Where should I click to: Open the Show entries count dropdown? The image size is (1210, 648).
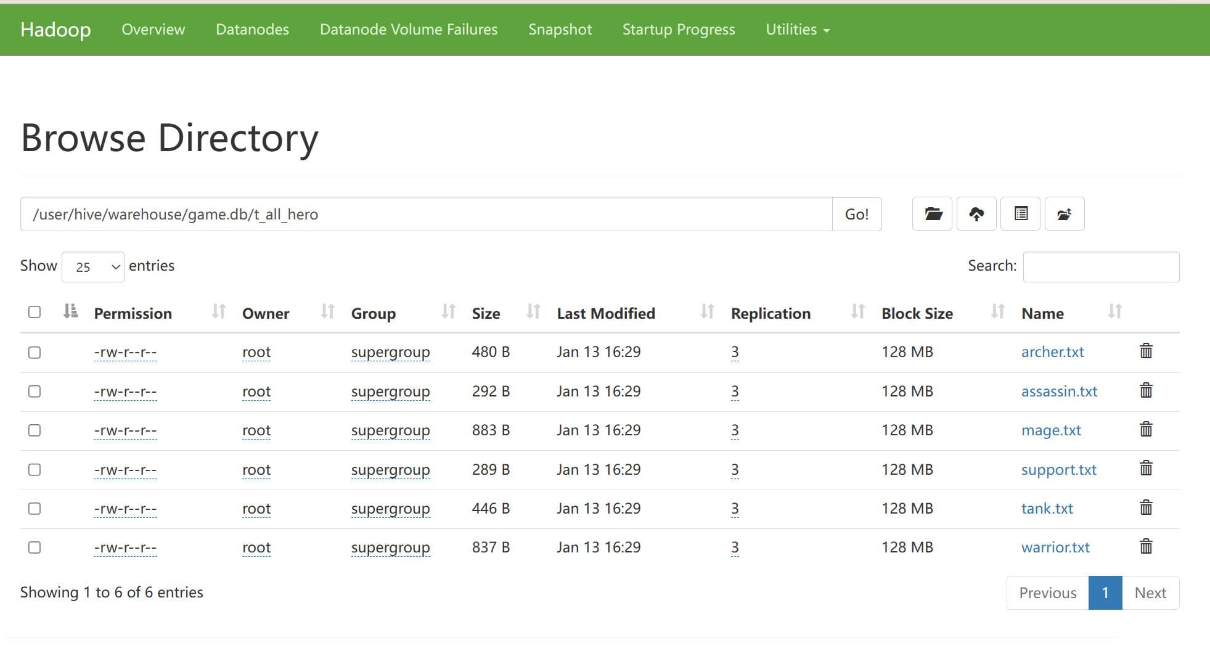click(93, 267)
